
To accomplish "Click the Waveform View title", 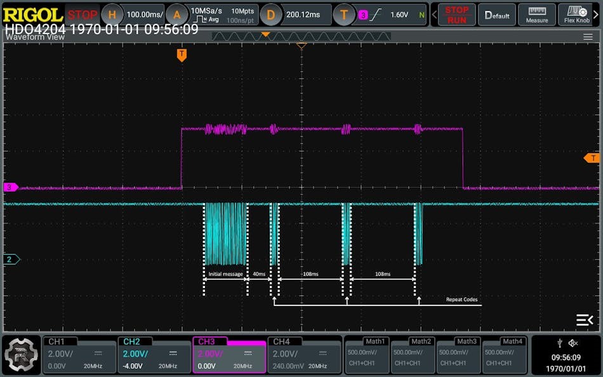I will 35,37.
